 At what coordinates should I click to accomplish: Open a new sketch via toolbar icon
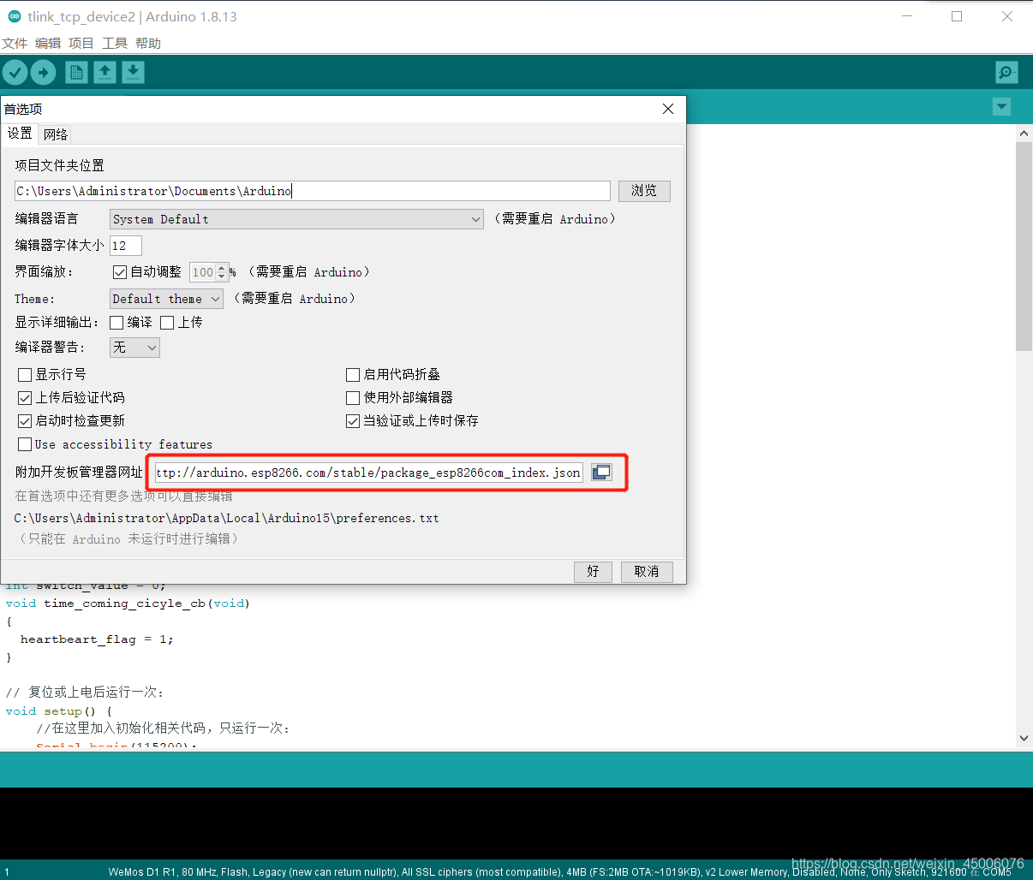[x=75, y=72]
